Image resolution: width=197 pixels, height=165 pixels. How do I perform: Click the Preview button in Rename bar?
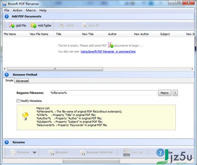(20, 152)
